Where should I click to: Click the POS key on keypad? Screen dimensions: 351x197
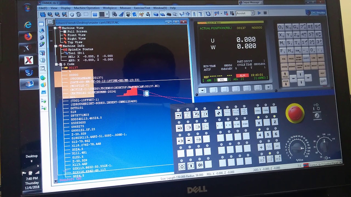[x=284, y=59]
